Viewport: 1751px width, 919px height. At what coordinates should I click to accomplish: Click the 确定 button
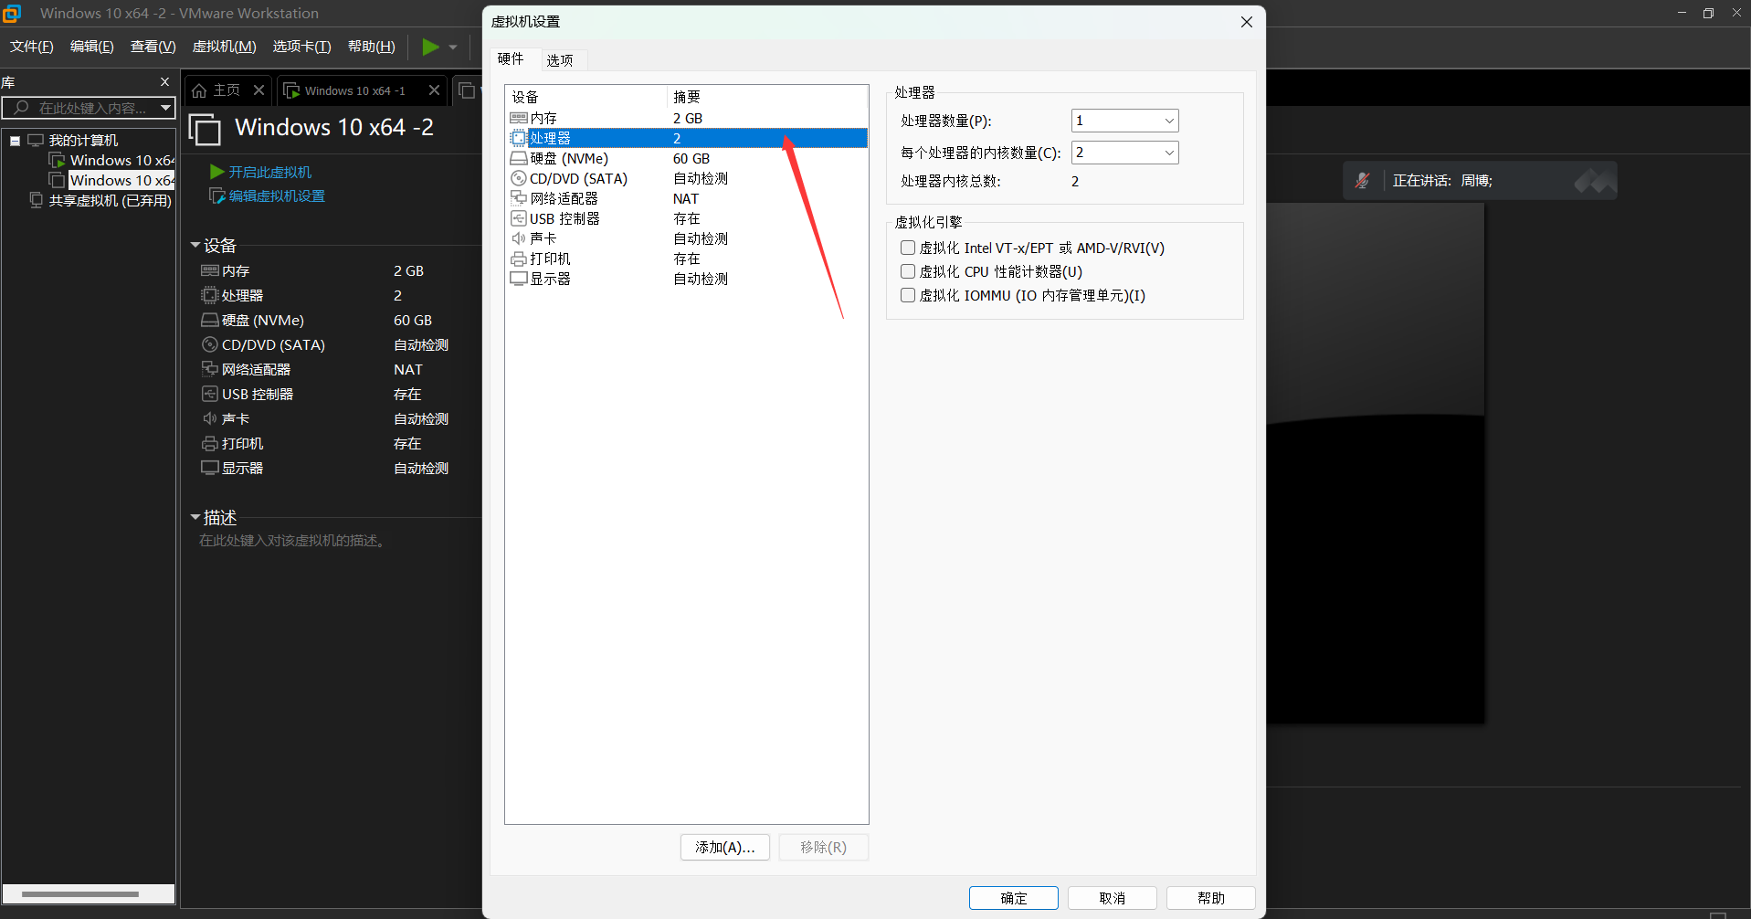point(1013,898)
